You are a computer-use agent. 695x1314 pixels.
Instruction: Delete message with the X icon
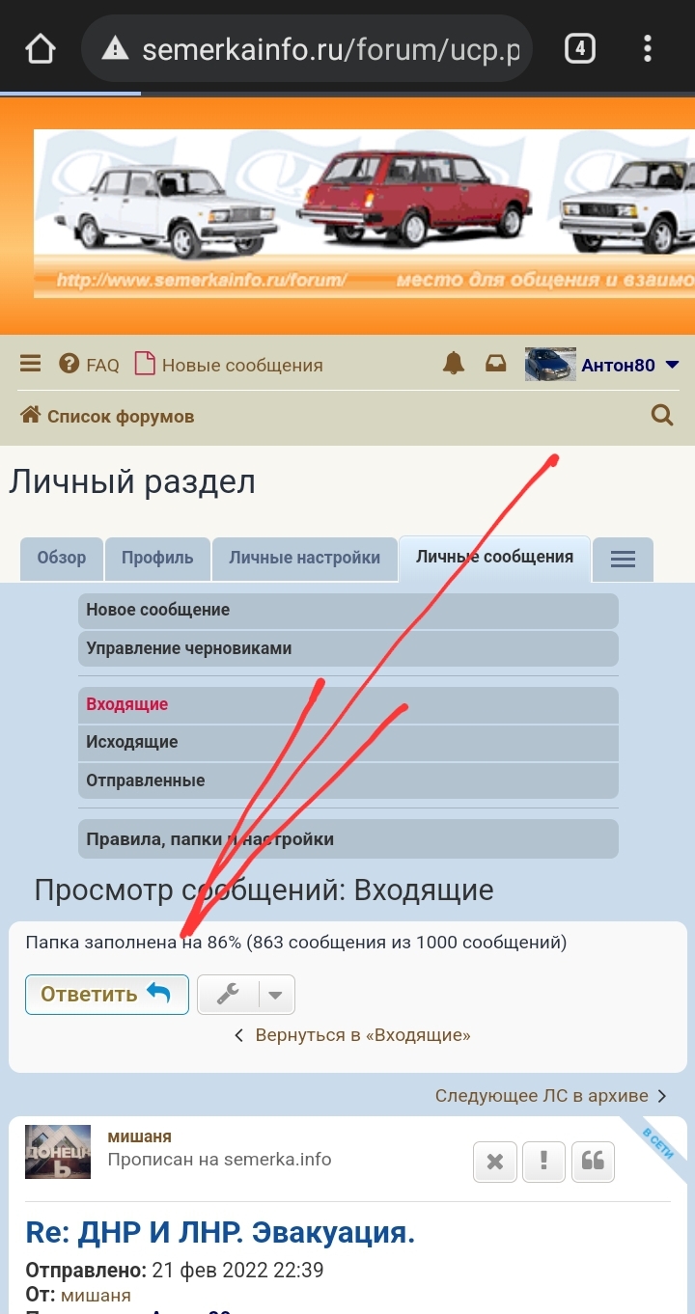495,1162
